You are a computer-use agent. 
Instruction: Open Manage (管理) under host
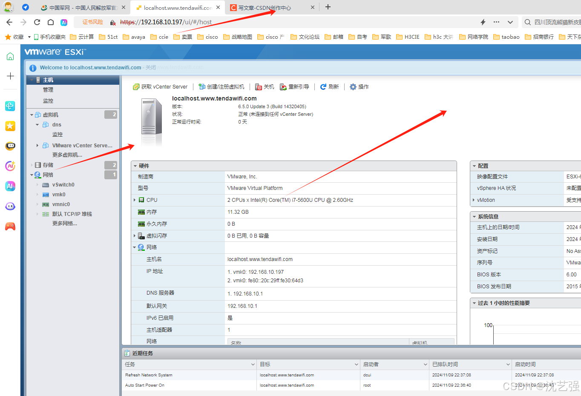[x=48, y=90]
